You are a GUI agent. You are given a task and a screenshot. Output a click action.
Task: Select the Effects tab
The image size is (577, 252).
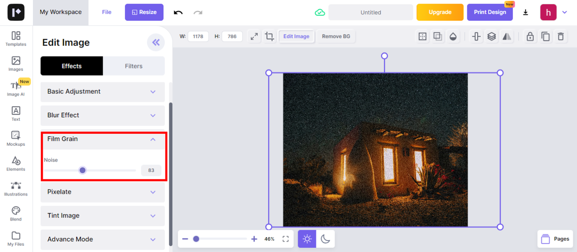click(x=72, y=66)
